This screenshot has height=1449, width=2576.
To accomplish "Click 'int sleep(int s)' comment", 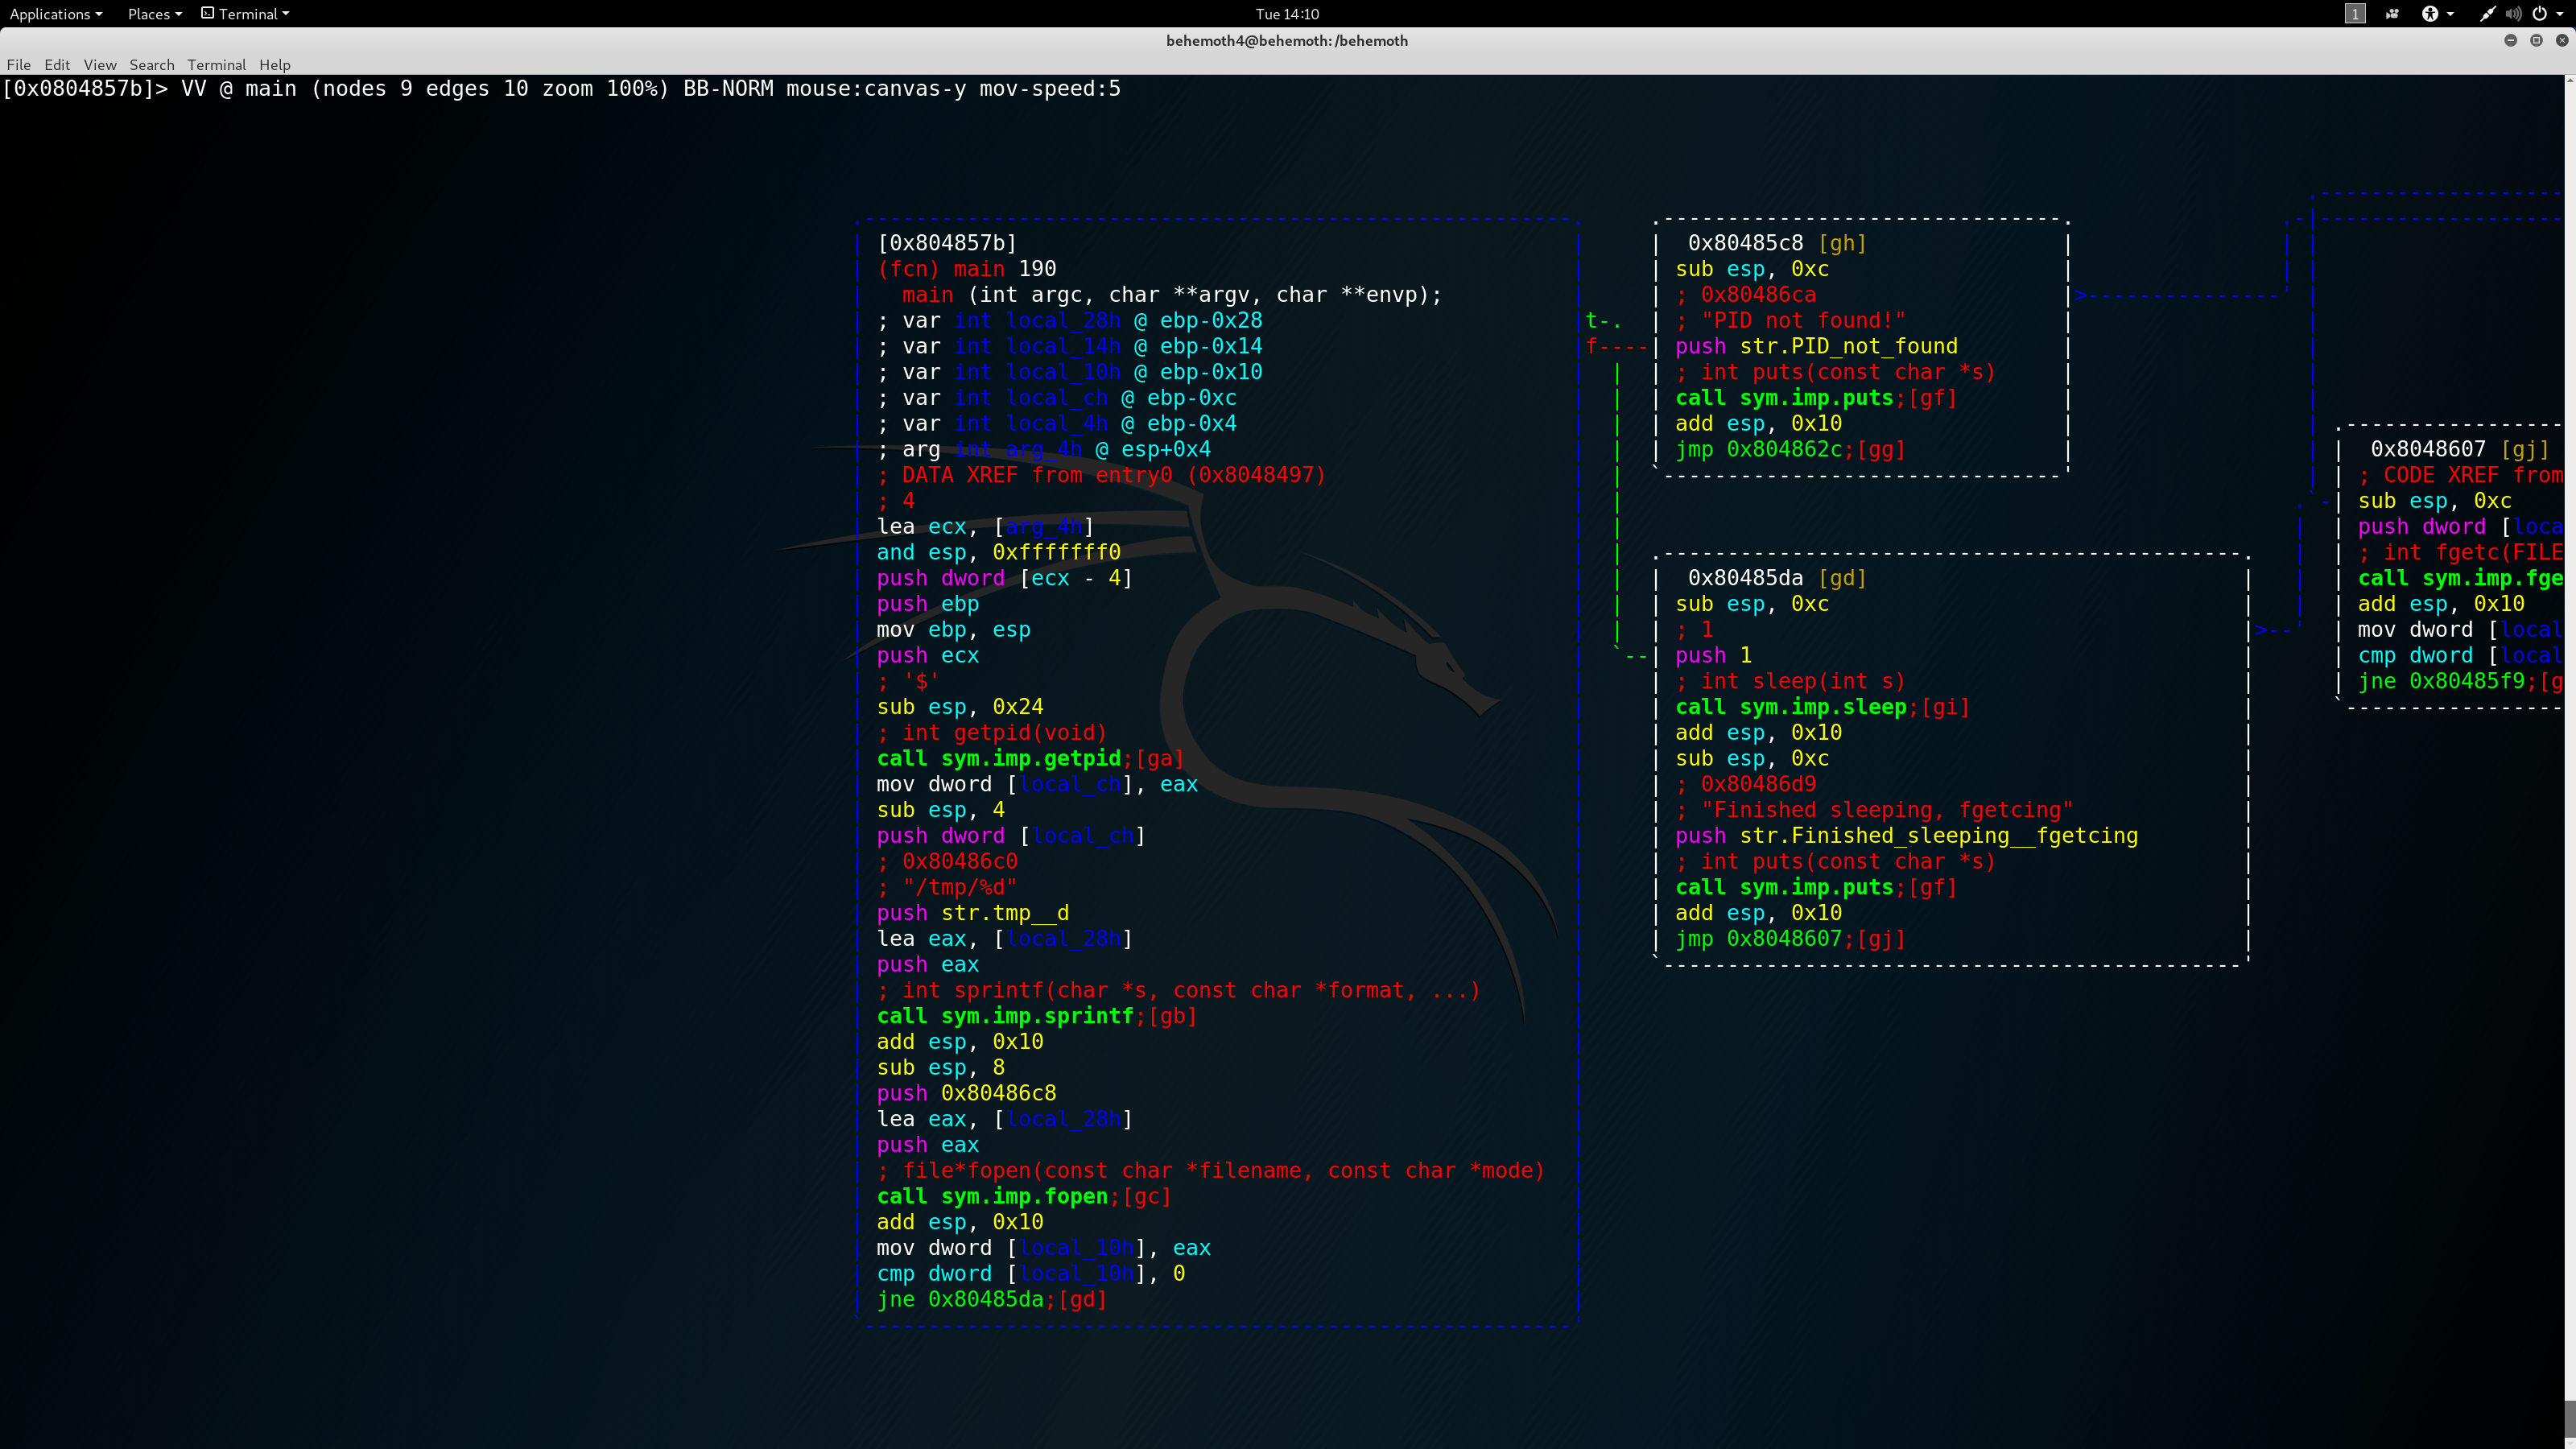I will (1790, 681).
